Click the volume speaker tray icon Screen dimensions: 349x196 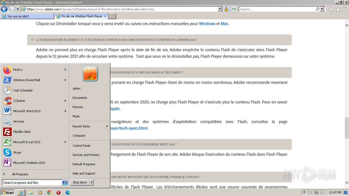pyautogui.click(x=310, y=192)
